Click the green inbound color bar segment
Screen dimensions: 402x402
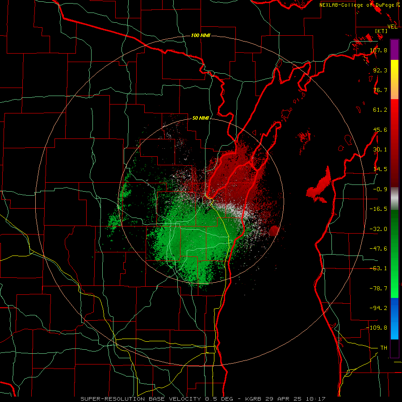[x=394, y=254]
